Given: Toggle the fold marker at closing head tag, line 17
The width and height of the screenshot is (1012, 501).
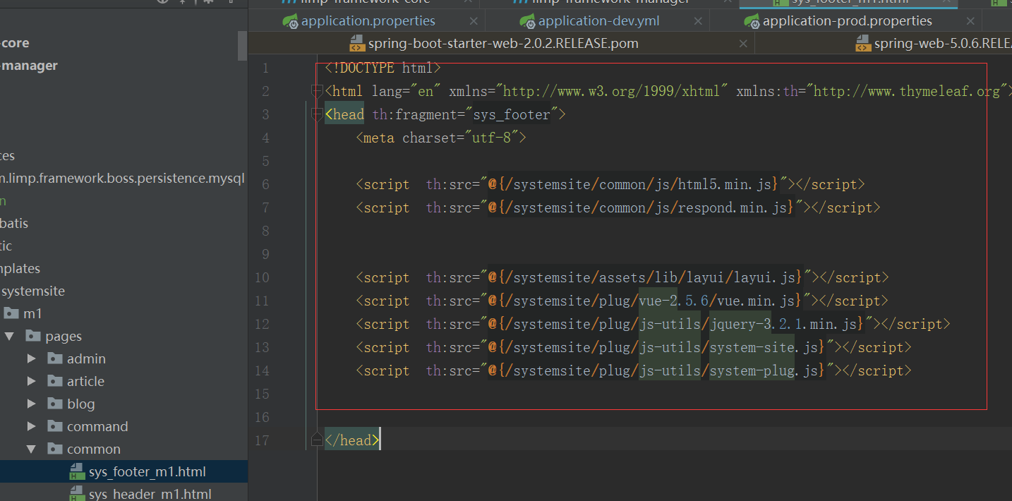Looking at the screenshot, I should click(x=317, y=440).
